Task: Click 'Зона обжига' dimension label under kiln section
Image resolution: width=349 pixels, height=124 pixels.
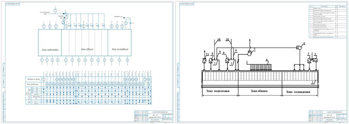Action: click(259, 91)
